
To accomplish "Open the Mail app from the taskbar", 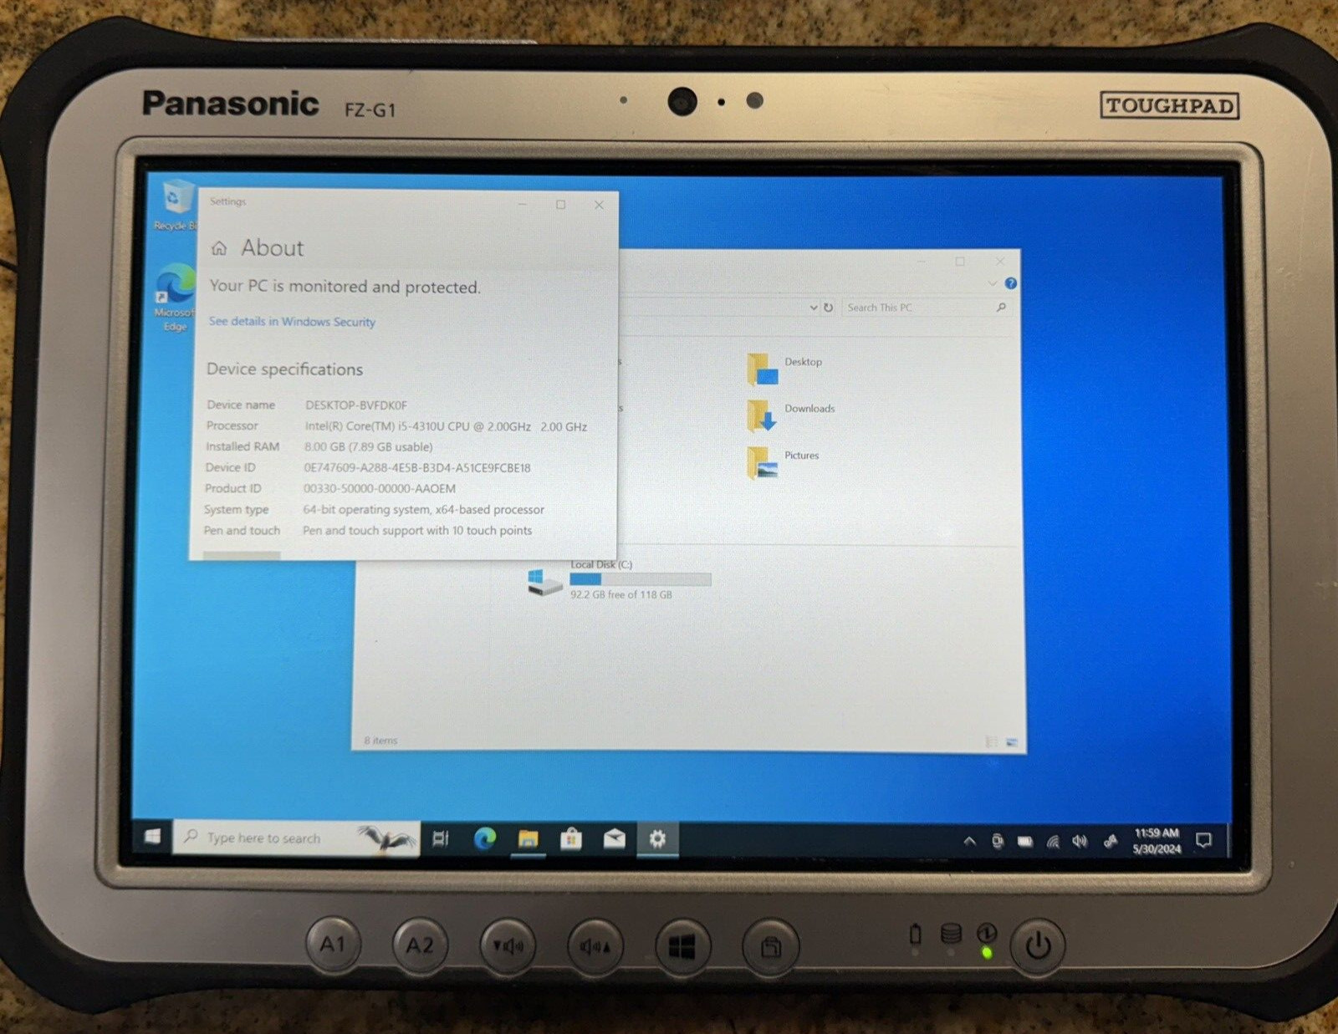I will pyautogui.click(x=614, y=838).
